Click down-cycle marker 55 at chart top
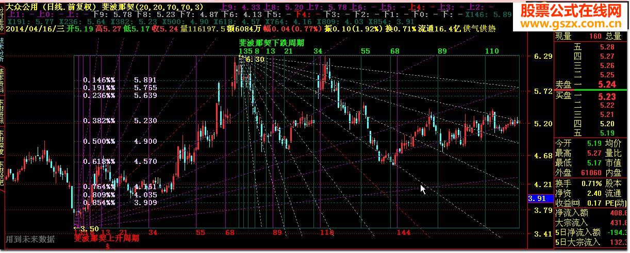This screenshot has height=253, width=630. (366, 51)
